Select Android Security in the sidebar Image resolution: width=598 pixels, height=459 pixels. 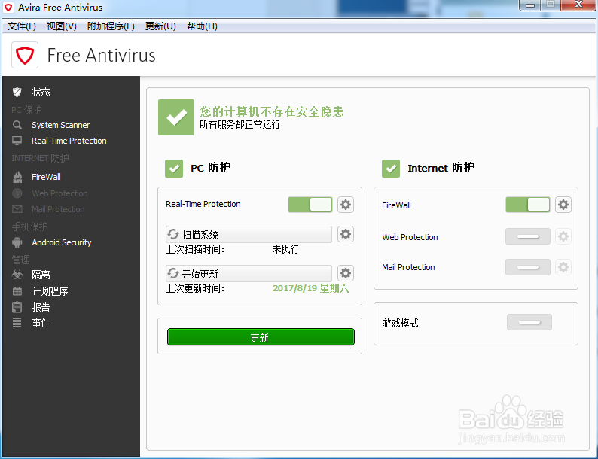click(x=62, y=242)
